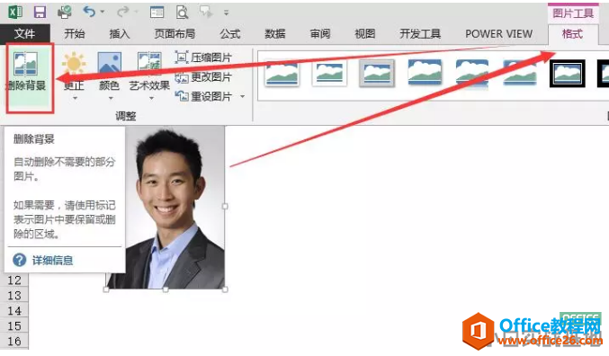The width and height of the screenshot is (609, 356).
Task: Click the right-middle resize handle of photo
Action: [x=225, y=206]
